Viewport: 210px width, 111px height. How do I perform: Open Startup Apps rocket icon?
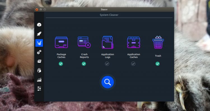(39, 34)
